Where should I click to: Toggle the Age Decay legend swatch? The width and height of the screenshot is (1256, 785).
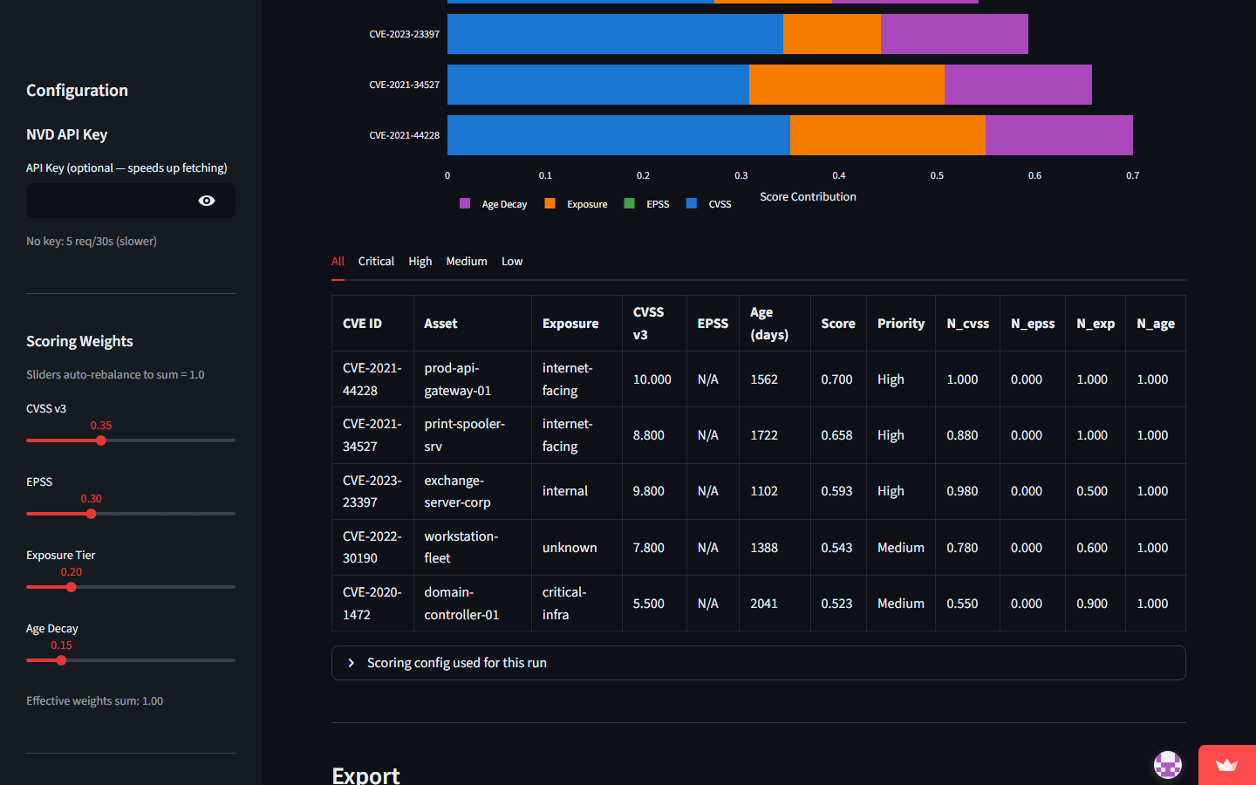pos(465,204)
